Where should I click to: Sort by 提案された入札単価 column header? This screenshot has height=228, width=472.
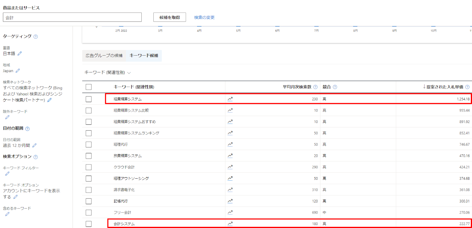click(444, 87)
